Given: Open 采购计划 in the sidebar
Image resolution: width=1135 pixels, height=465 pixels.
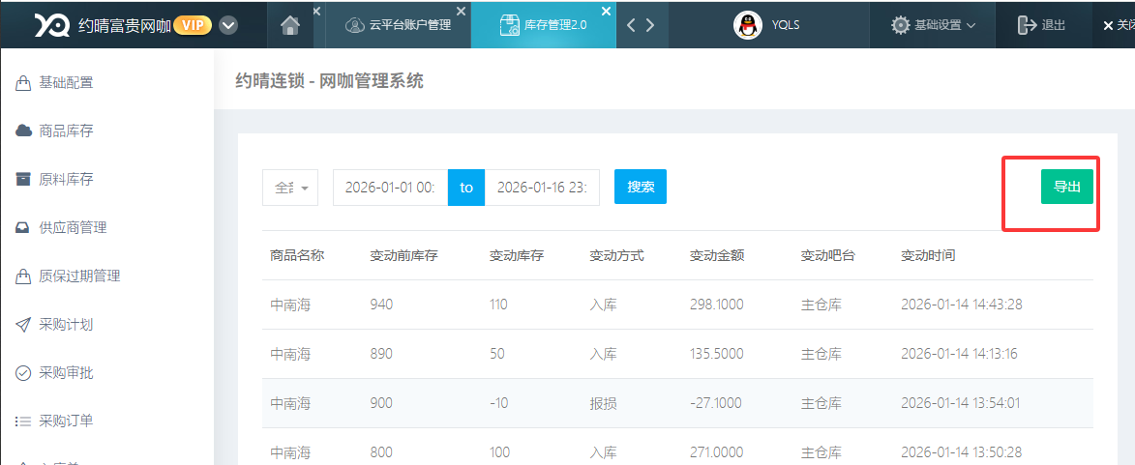Looking at the screenshot, I should tap(66, 325).
